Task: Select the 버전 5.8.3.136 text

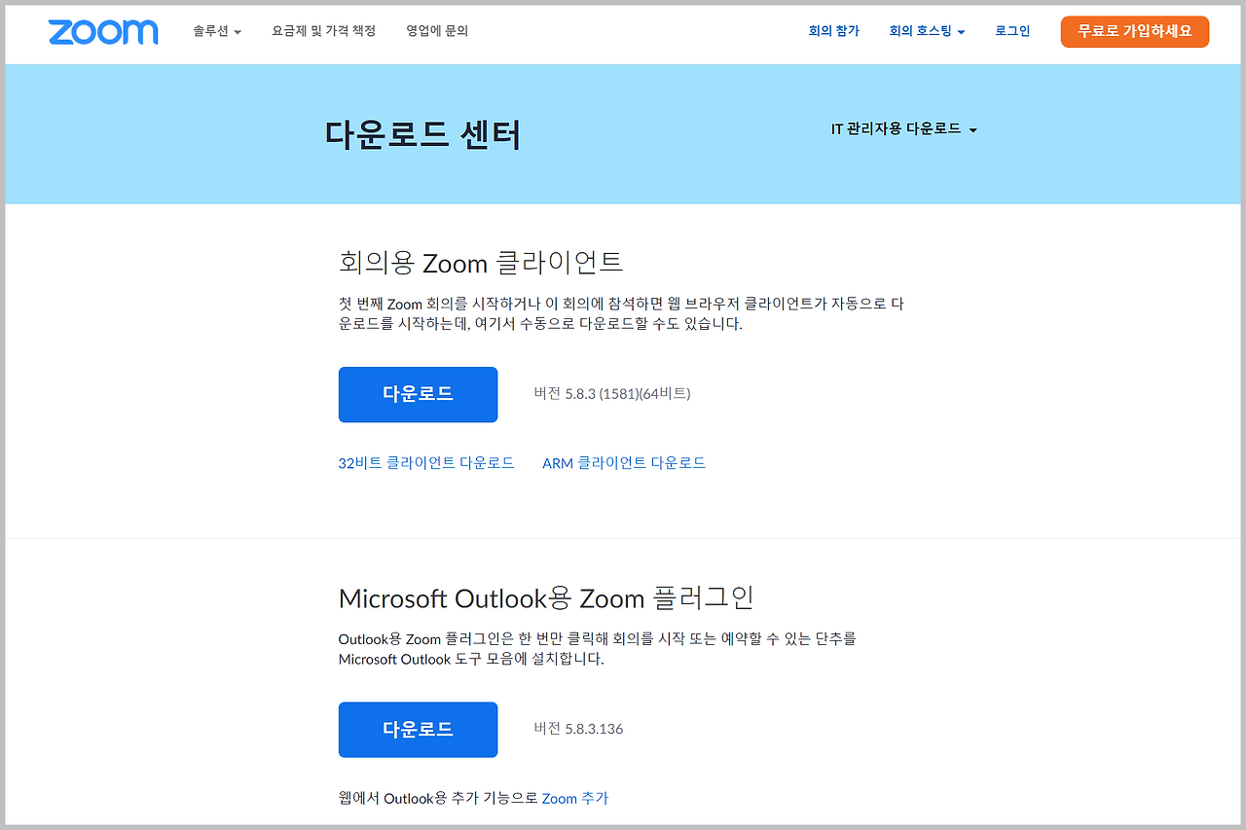Action: tap(578, 729)
